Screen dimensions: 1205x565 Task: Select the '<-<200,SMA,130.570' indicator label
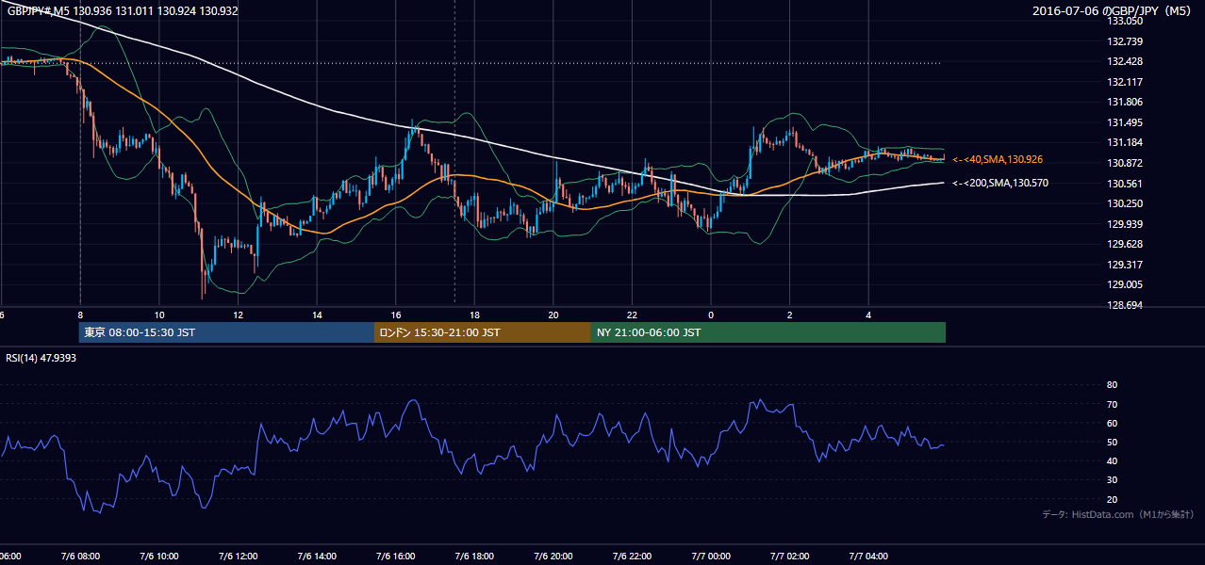[x=1000, y=183]
